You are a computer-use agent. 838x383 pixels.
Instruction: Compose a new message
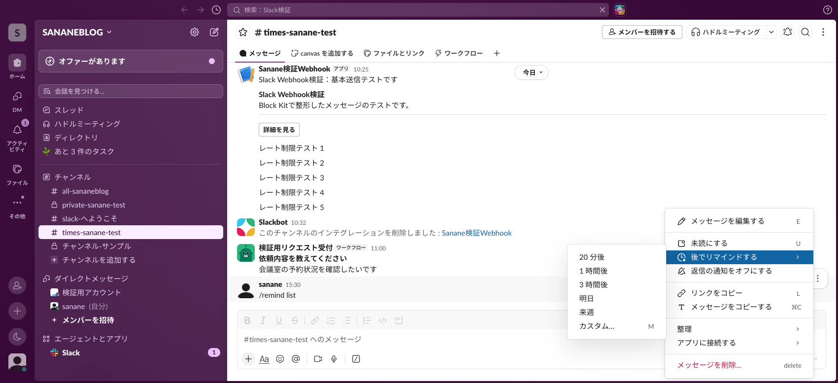pyautogui.click(x=214, y=32)
